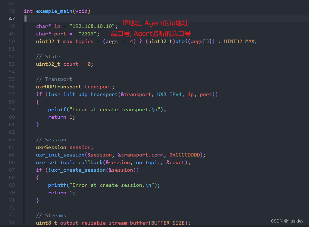Screen dimensions: 309x227
Task: Click the red annotation about Agent IP address
Action: point(155,23)
